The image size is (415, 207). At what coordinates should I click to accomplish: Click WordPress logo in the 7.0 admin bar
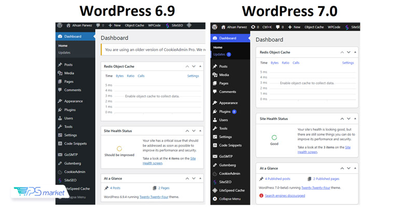215,27
